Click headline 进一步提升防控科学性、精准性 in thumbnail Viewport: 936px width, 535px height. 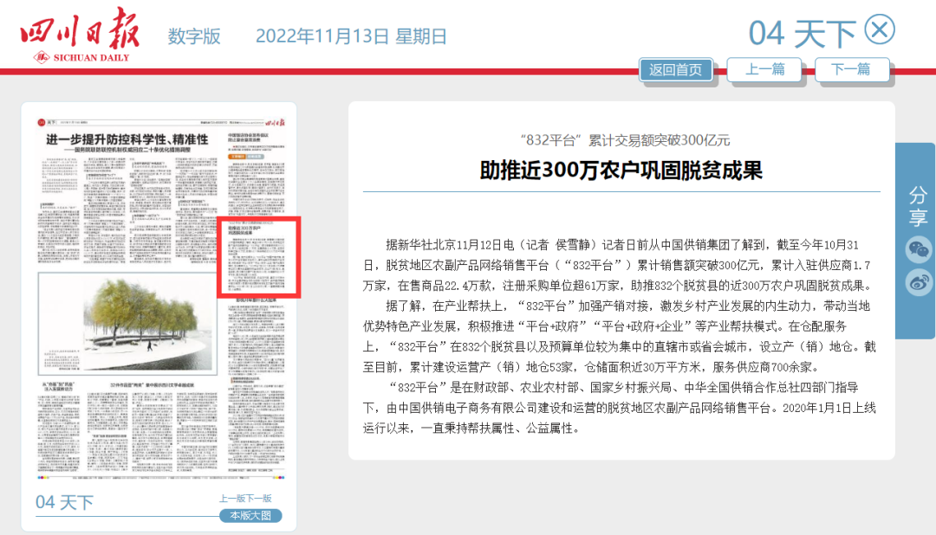pyautogui.click(x=127, y=139)
